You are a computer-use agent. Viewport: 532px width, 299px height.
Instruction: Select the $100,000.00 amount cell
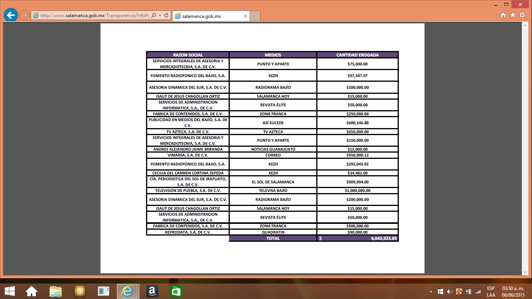358,87
